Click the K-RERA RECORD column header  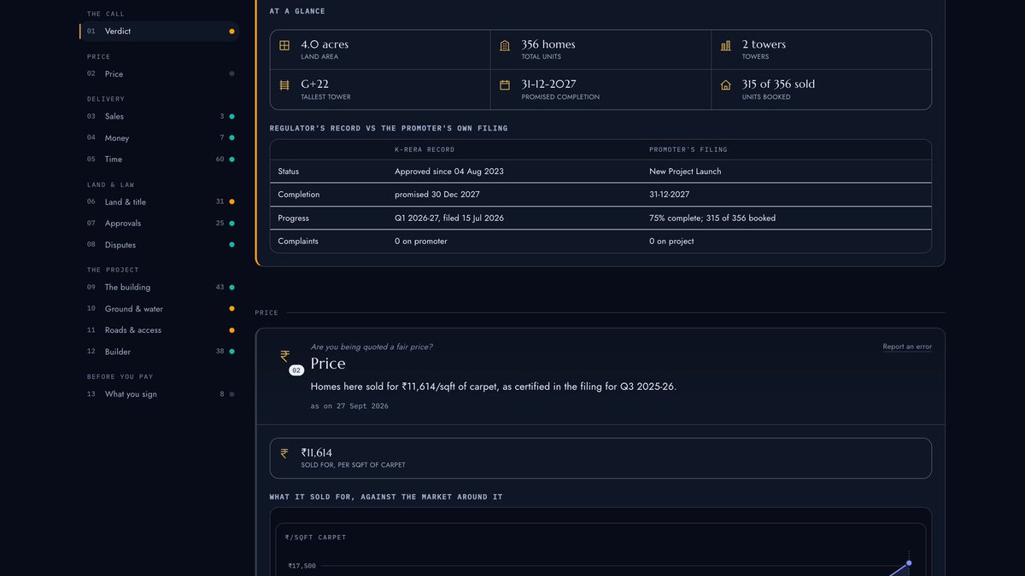pyautogui.click(x=425, y=149)
